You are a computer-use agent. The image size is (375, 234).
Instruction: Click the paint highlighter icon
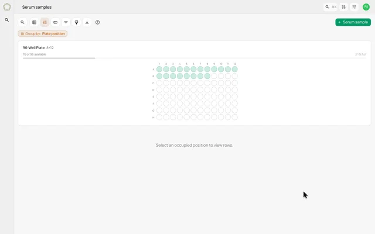[77, 22]
